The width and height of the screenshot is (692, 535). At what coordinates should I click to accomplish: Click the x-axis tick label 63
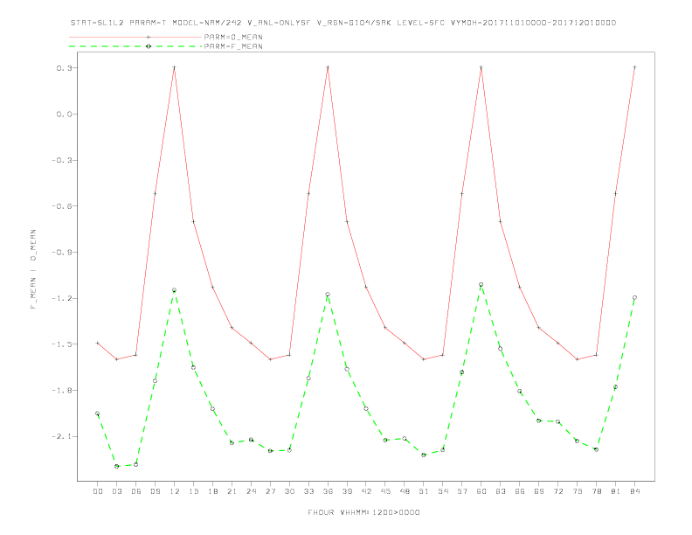pos(501,491)
